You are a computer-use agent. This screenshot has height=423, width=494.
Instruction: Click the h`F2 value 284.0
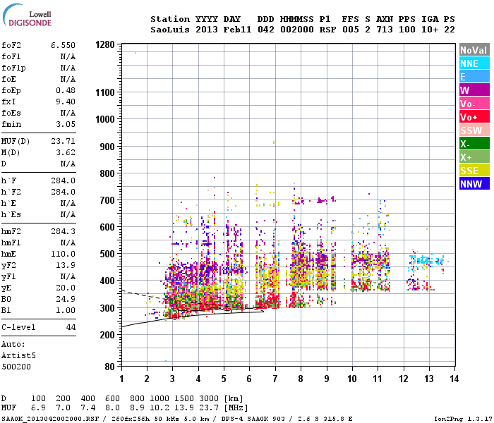pos(63,192)
